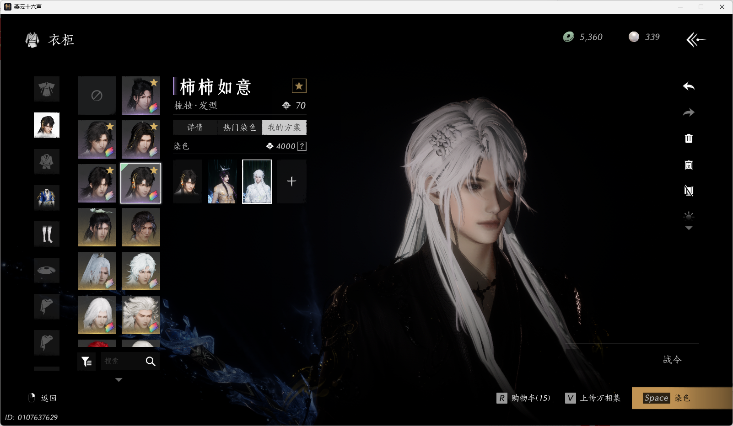Add a new dye scheme with plus
Viewport: 733px width, 426px height.
click(x=291, y=181)
